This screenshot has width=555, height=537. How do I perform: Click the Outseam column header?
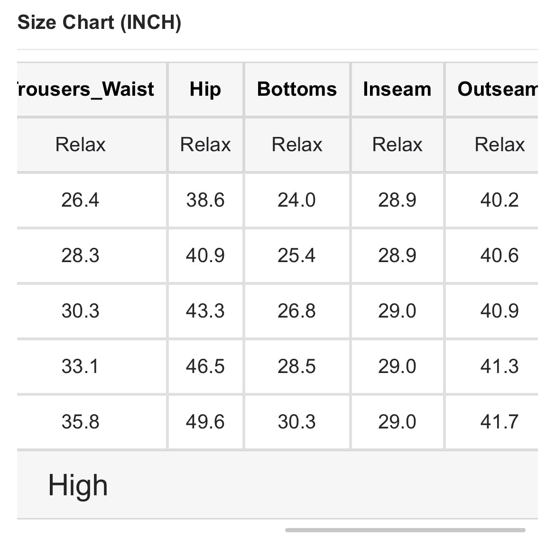[x=497, y=89]
